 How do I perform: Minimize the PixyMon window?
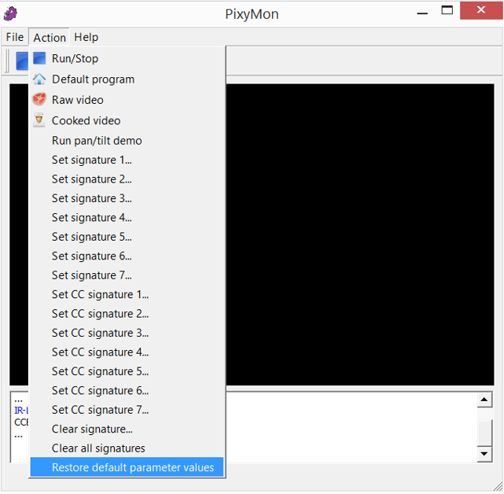click(422, 13)
